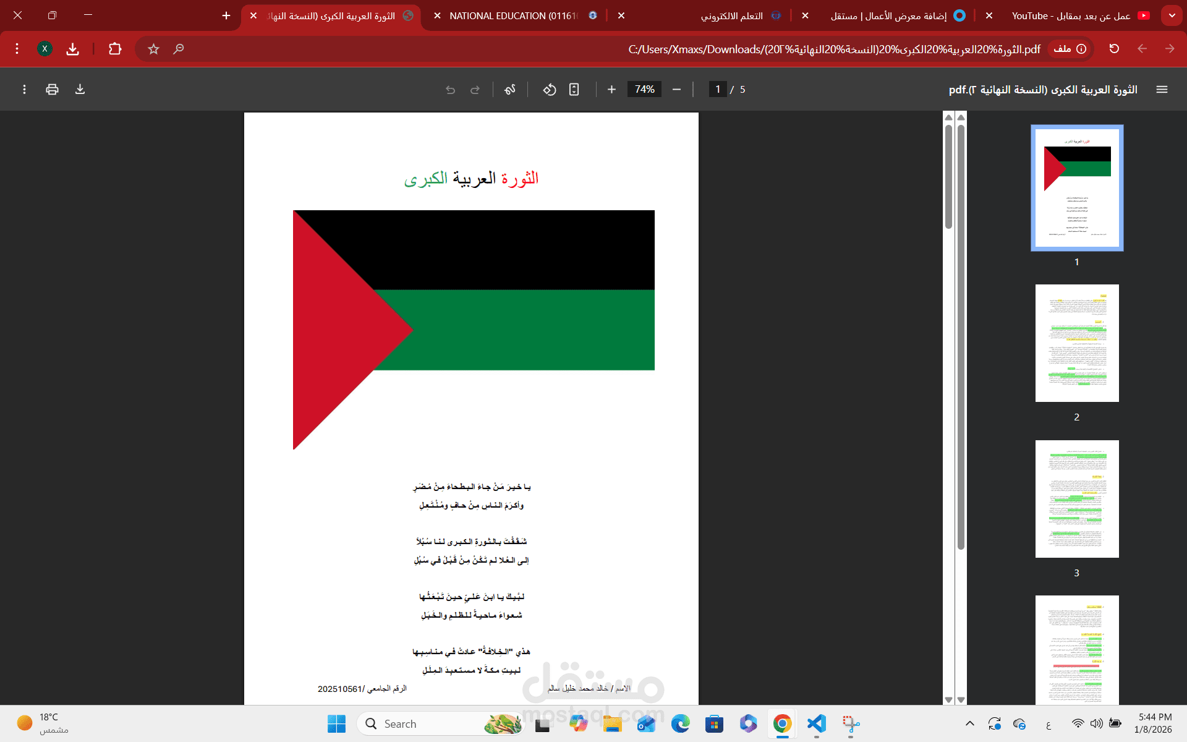Open the Chrome extensions icon
The image size is (1187, 742).
[x=114, y=49]
